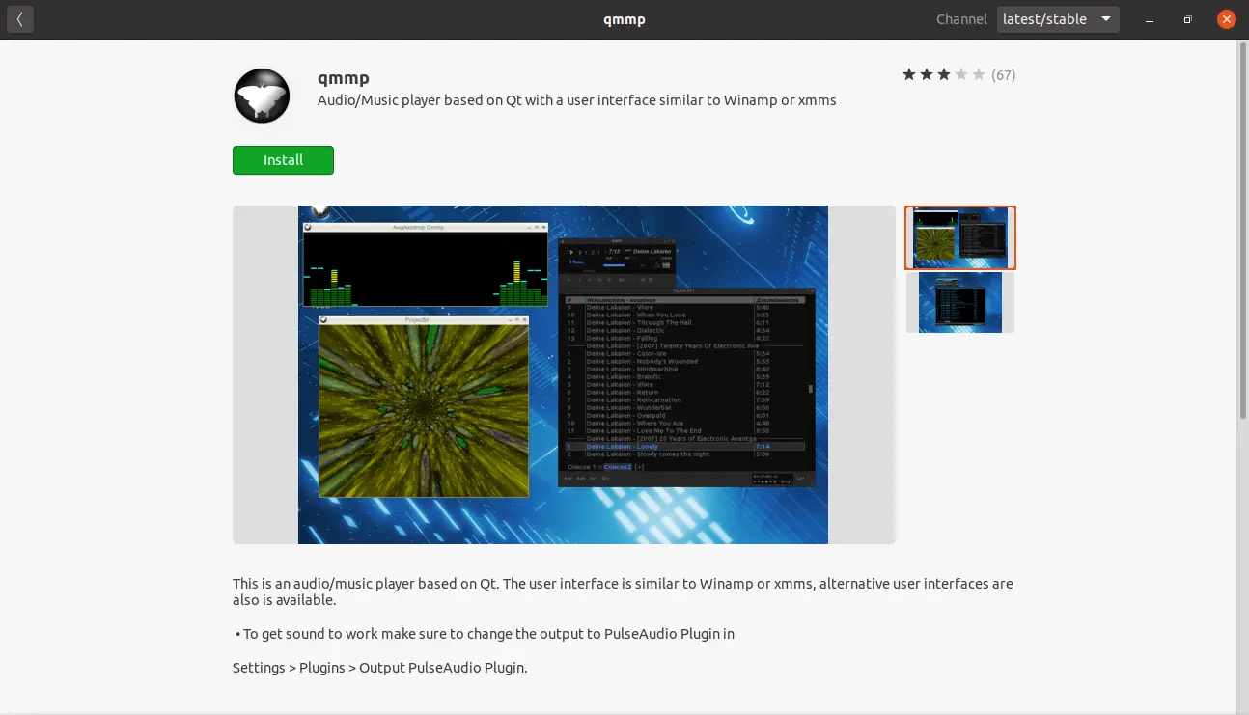Click the vertical scrollbar handle
The image size is (1249, 715).
[x=1242, y=231]
